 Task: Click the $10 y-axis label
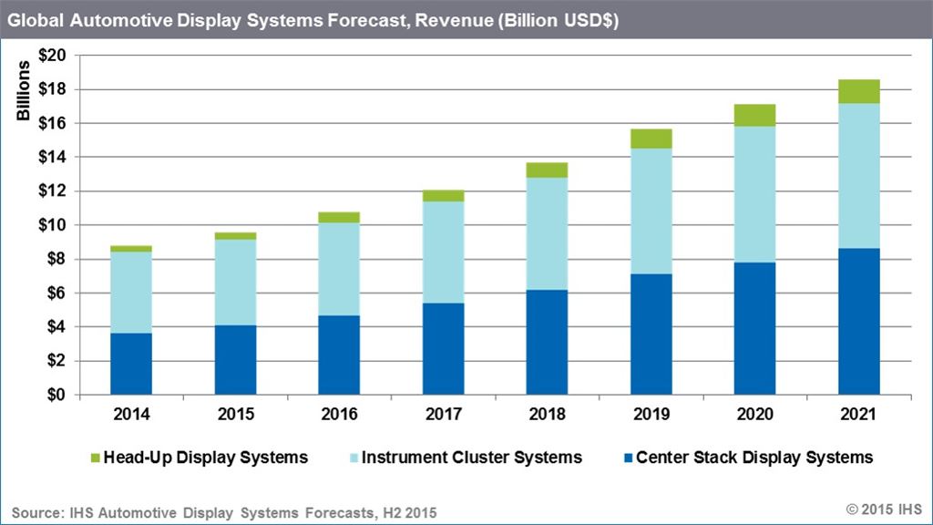51,225
